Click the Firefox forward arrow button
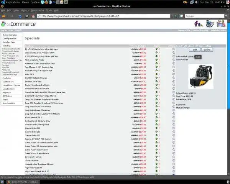The image size is (230, 184). click(12, 16)
